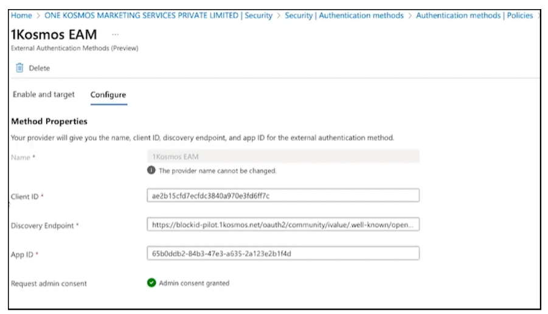Open Authentication methods | Policies breadcrumb
The height and width of the screenshot is (314, 548).
474,16
